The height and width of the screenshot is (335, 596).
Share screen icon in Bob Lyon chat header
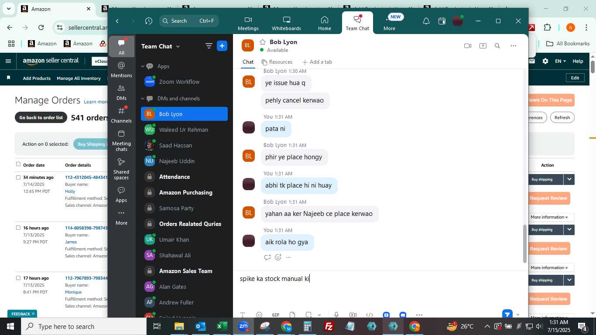pos(483,46)
